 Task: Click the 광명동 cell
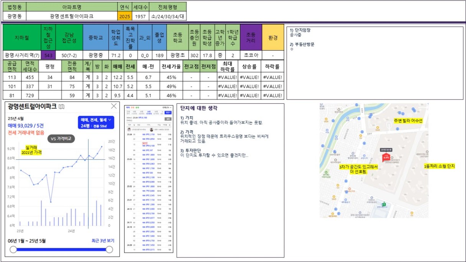tap(15, 16)
